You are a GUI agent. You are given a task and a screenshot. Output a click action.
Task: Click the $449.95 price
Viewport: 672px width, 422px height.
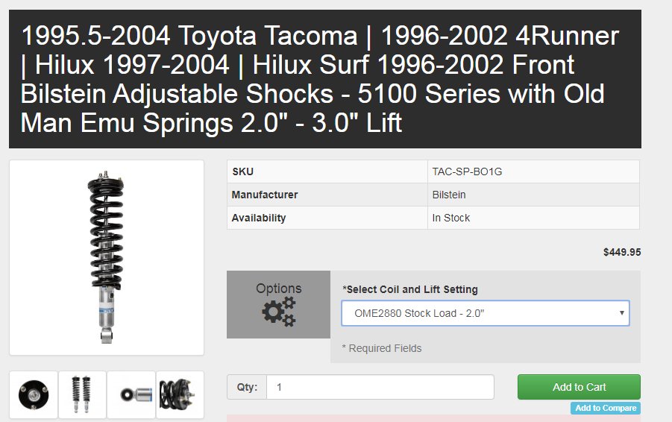(622, 252)
